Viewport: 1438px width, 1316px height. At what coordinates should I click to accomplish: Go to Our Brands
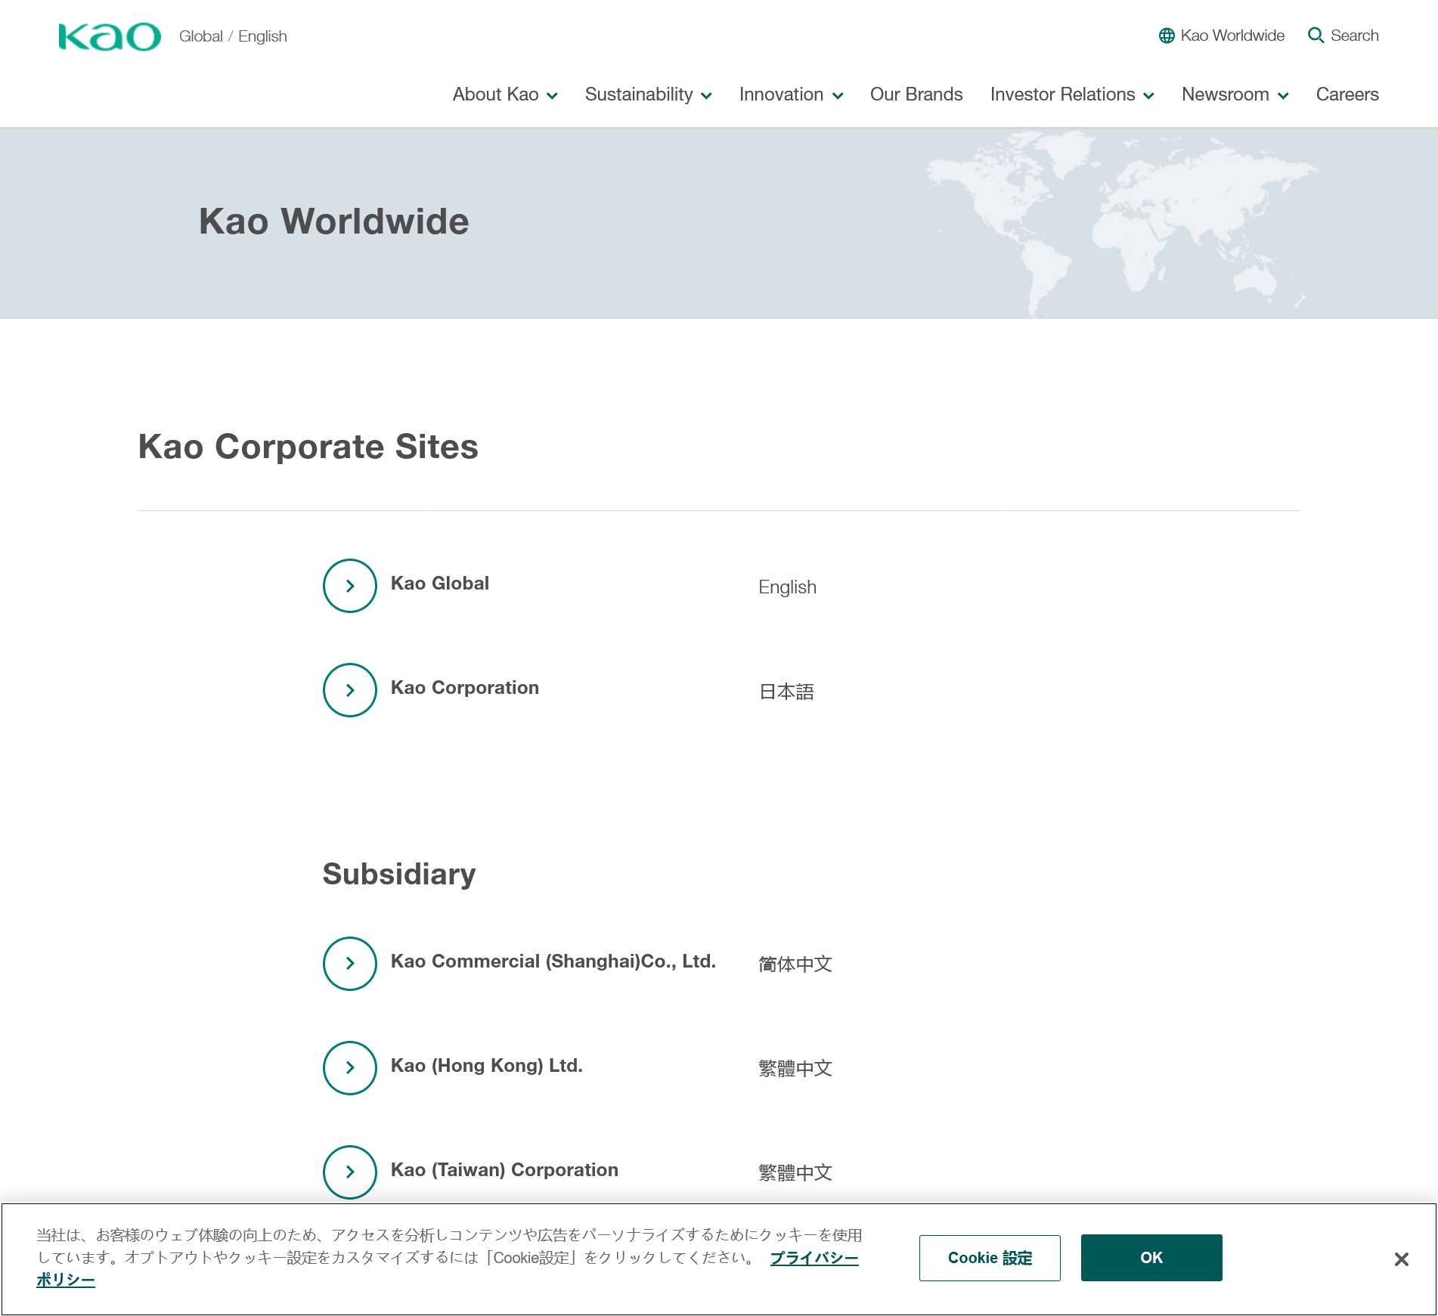coord(916,94)
